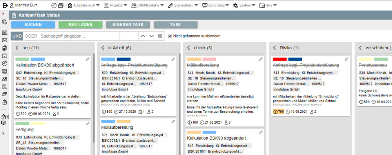The image size is (392, 155).
Task: Collapse the in Arbeit (5) column
Action: pos(103,48)
